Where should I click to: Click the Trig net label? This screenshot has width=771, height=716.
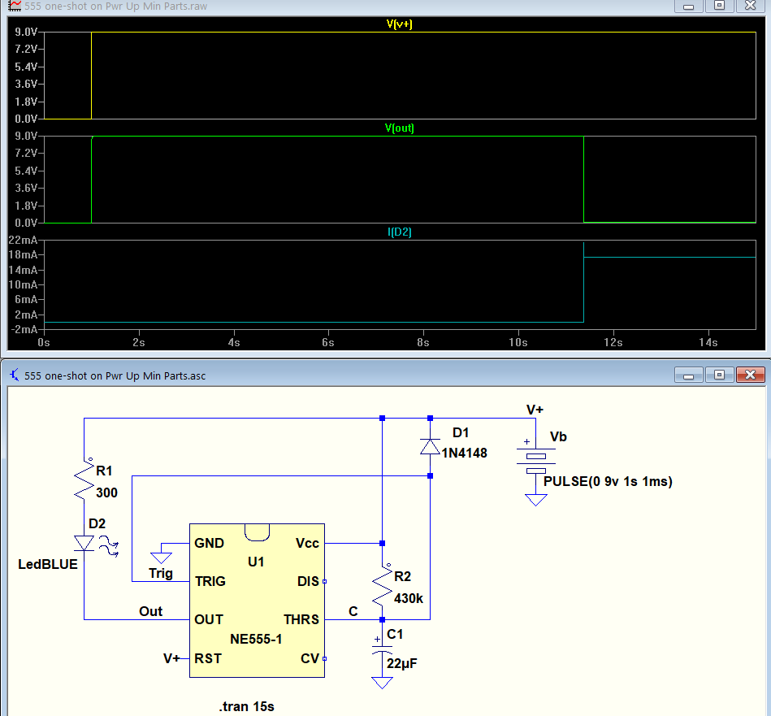point(161,574)
